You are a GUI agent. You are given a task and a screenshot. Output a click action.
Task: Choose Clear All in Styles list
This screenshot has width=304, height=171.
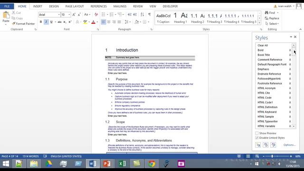point(263,46)
